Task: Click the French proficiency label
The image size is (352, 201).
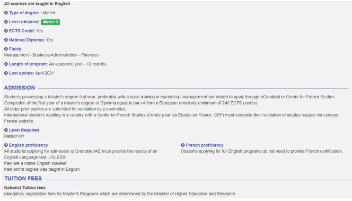Action: [204, 145]
